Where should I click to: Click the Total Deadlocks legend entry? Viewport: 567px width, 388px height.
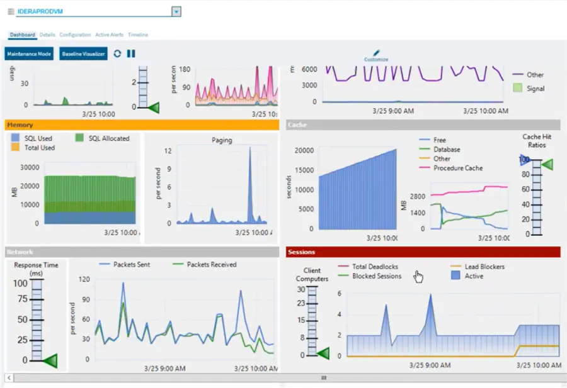click(x=368, y=267)
